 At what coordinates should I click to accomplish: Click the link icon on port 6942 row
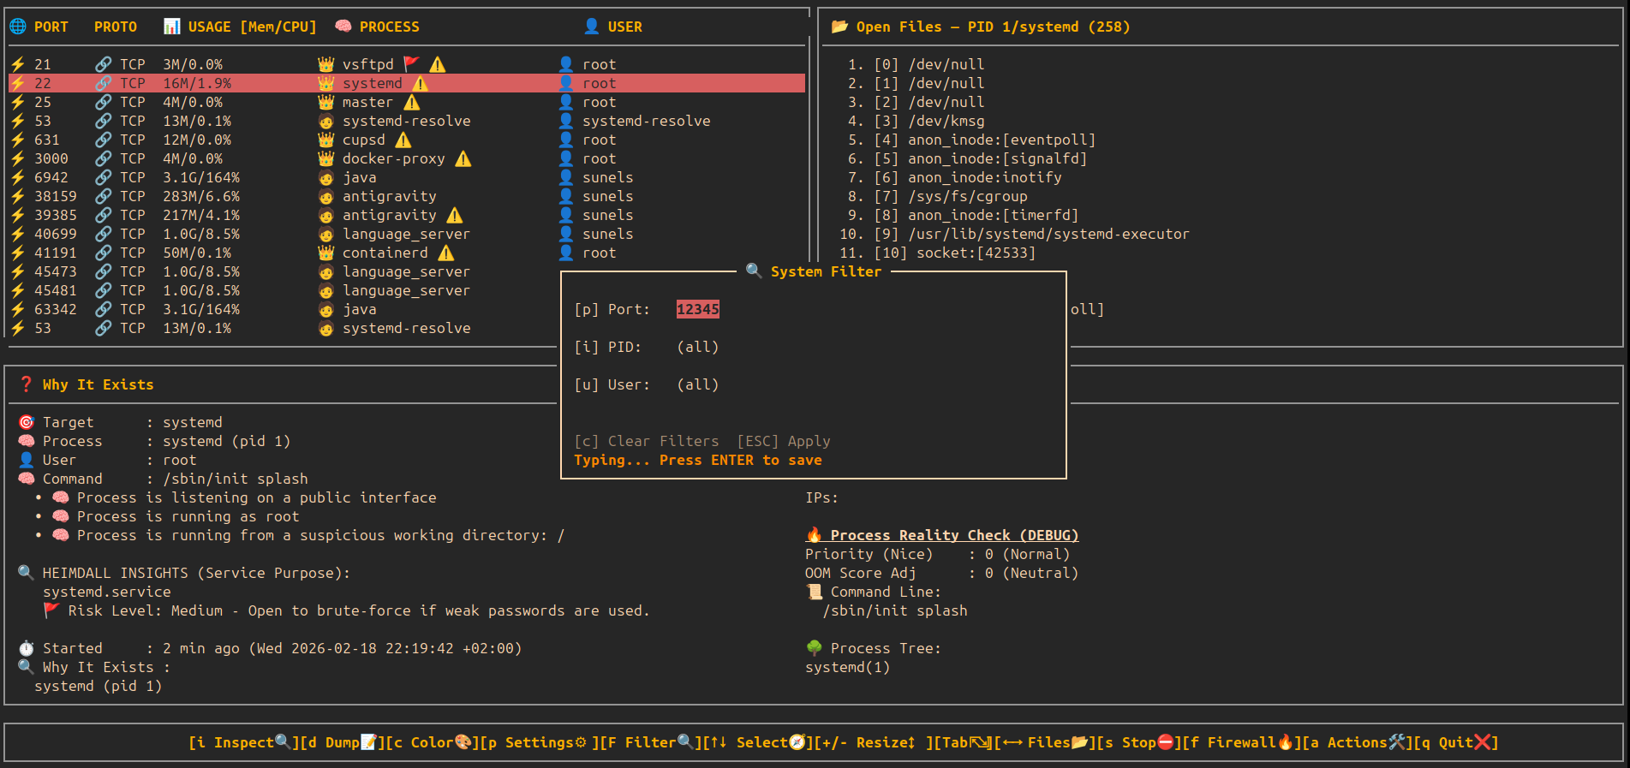103,177
